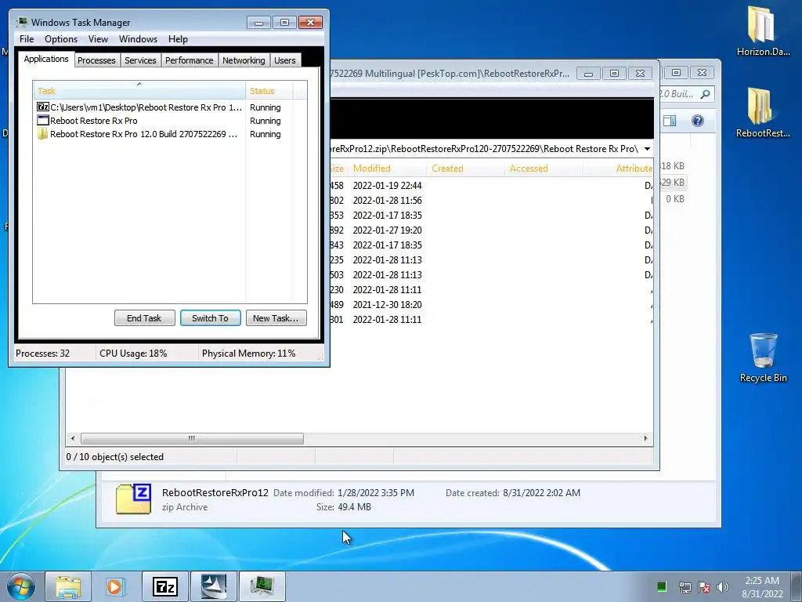Open the Windows Start button
The height and width of the screenshot is (602, 802).
[21, 586]
